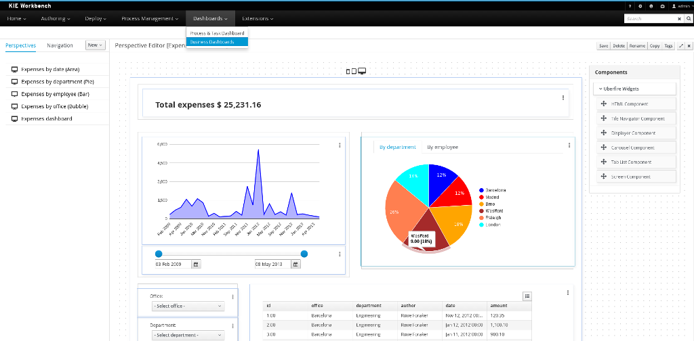This screenshot has width=694, height=341.
Task: Open the Navigation tab
Action: tap(60, 45)
